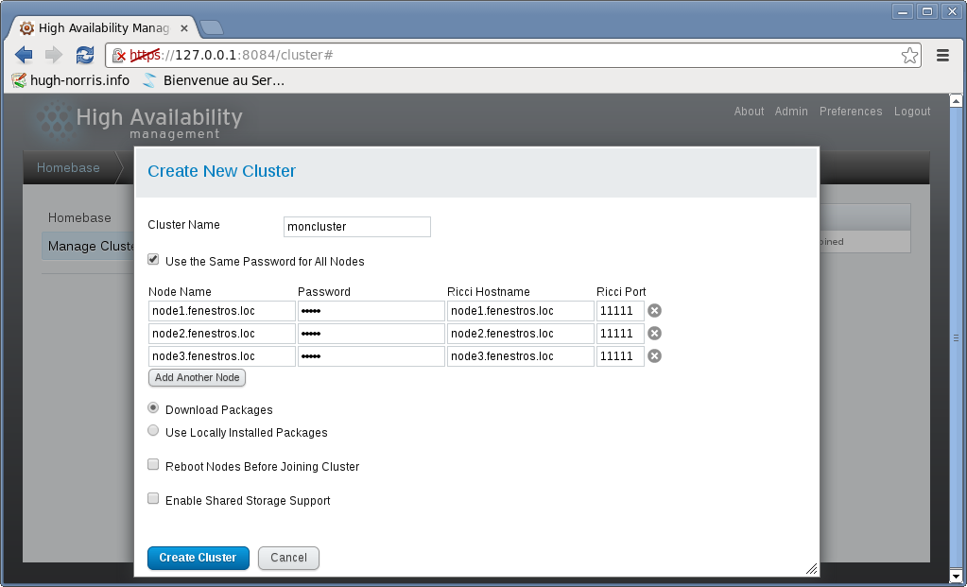967x587 pixels.
Task: Cancel the Create New Cluster dialog
Action: [x=288, y=558]
